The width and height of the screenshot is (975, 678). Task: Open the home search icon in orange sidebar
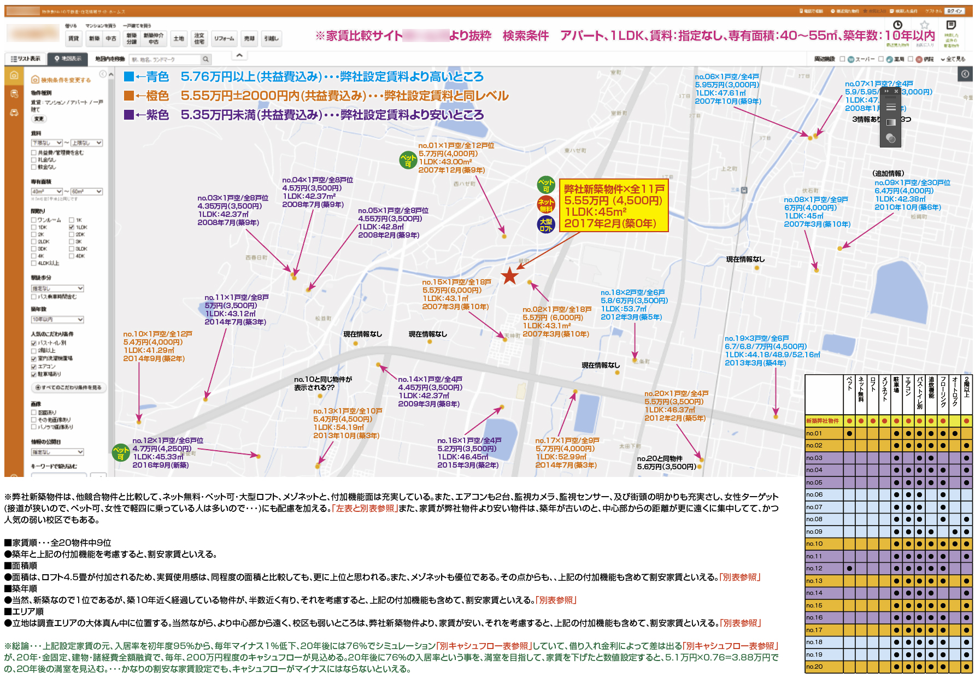point(14,75)
